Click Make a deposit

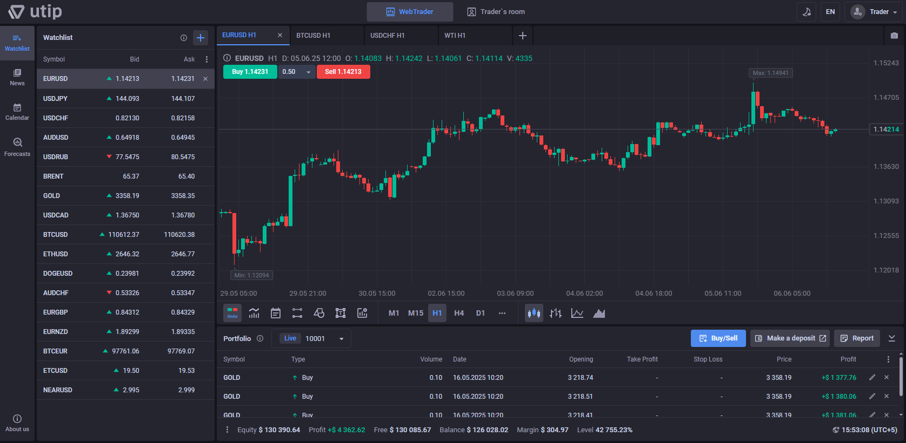coord(790,338)
